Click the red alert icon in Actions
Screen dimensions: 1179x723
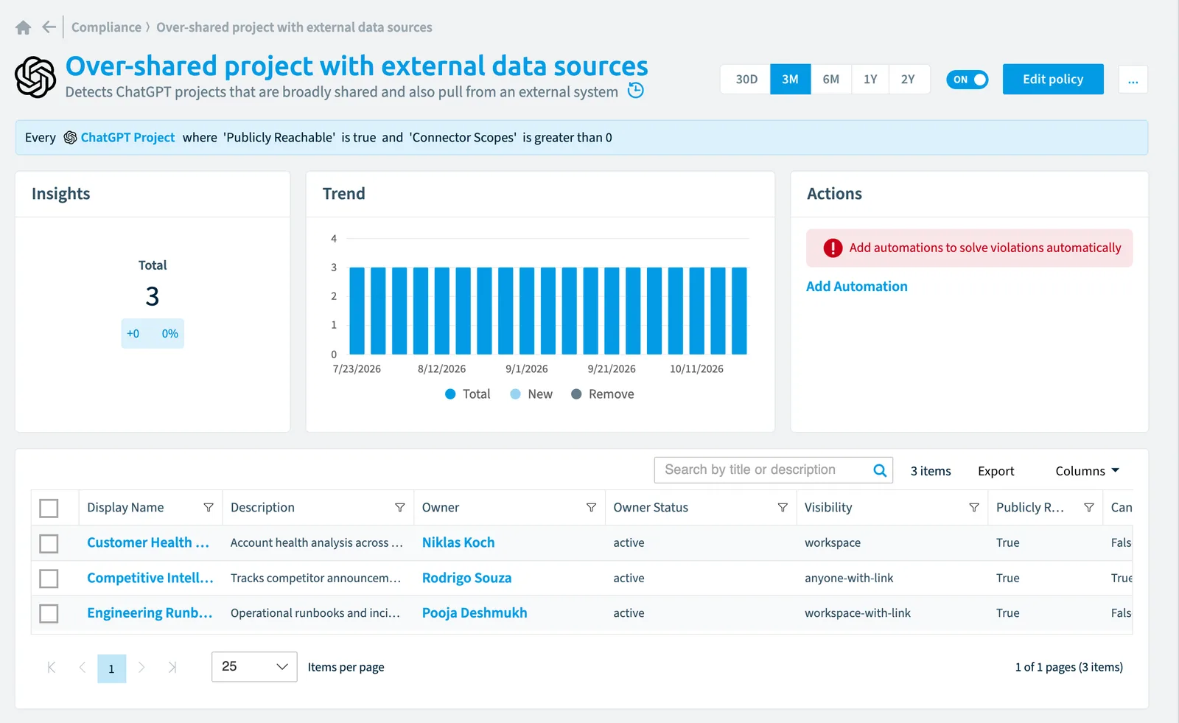(833, 248)
